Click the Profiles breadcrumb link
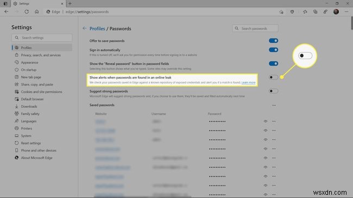 [97, 29]
